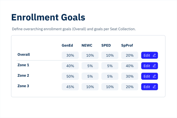Screen dimensions: 177x118
Task: Click the SpProf column header
Action: [x=127, y=46]
